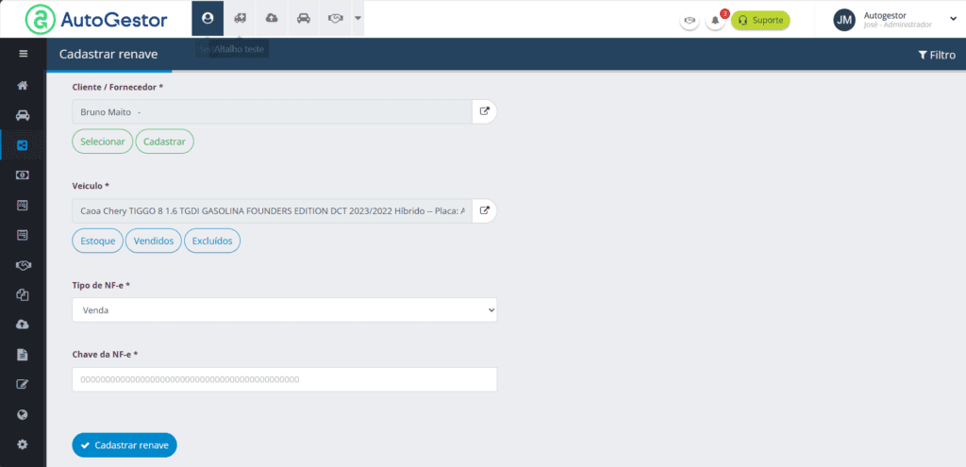Image resolution: width=966 pixels, height=467 pixels.
Task: Click the Selecionar client button
Action: (x=102, y=142)
